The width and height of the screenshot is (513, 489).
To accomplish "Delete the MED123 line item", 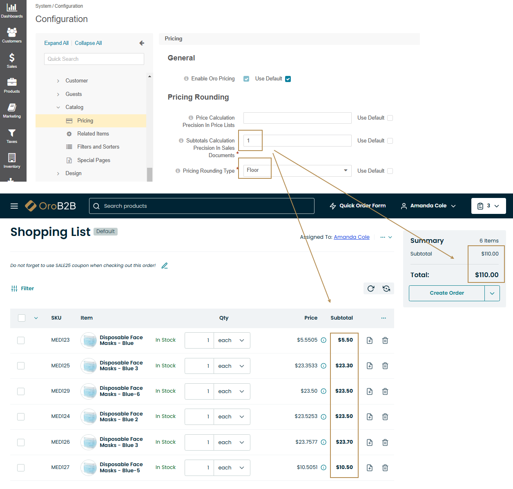I will point(385,340).
